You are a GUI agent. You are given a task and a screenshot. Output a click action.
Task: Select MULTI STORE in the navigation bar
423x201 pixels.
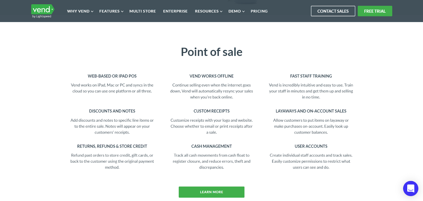(x=142, y=11)
